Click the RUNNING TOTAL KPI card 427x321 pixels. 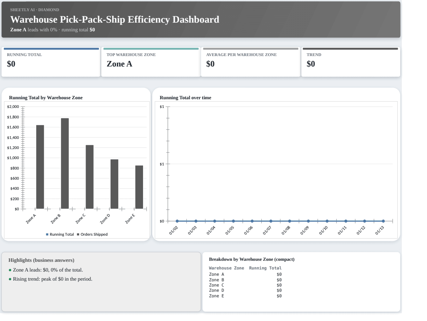[51, 62]
